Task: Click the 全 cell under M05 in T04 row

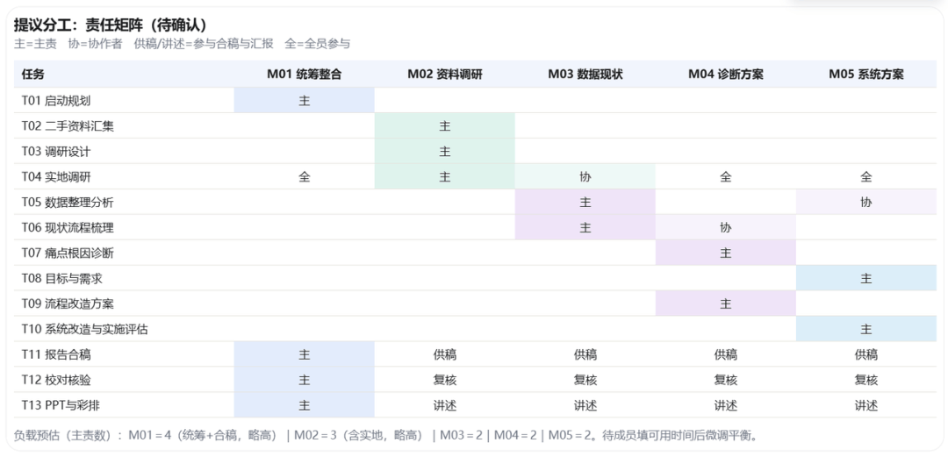Action: click(866, 176)
